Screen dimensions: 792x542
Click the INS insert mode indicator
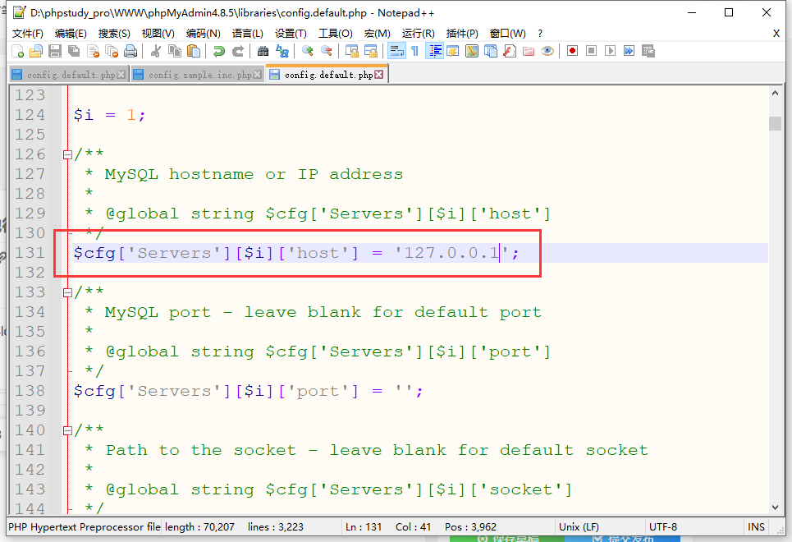point(756,527)
